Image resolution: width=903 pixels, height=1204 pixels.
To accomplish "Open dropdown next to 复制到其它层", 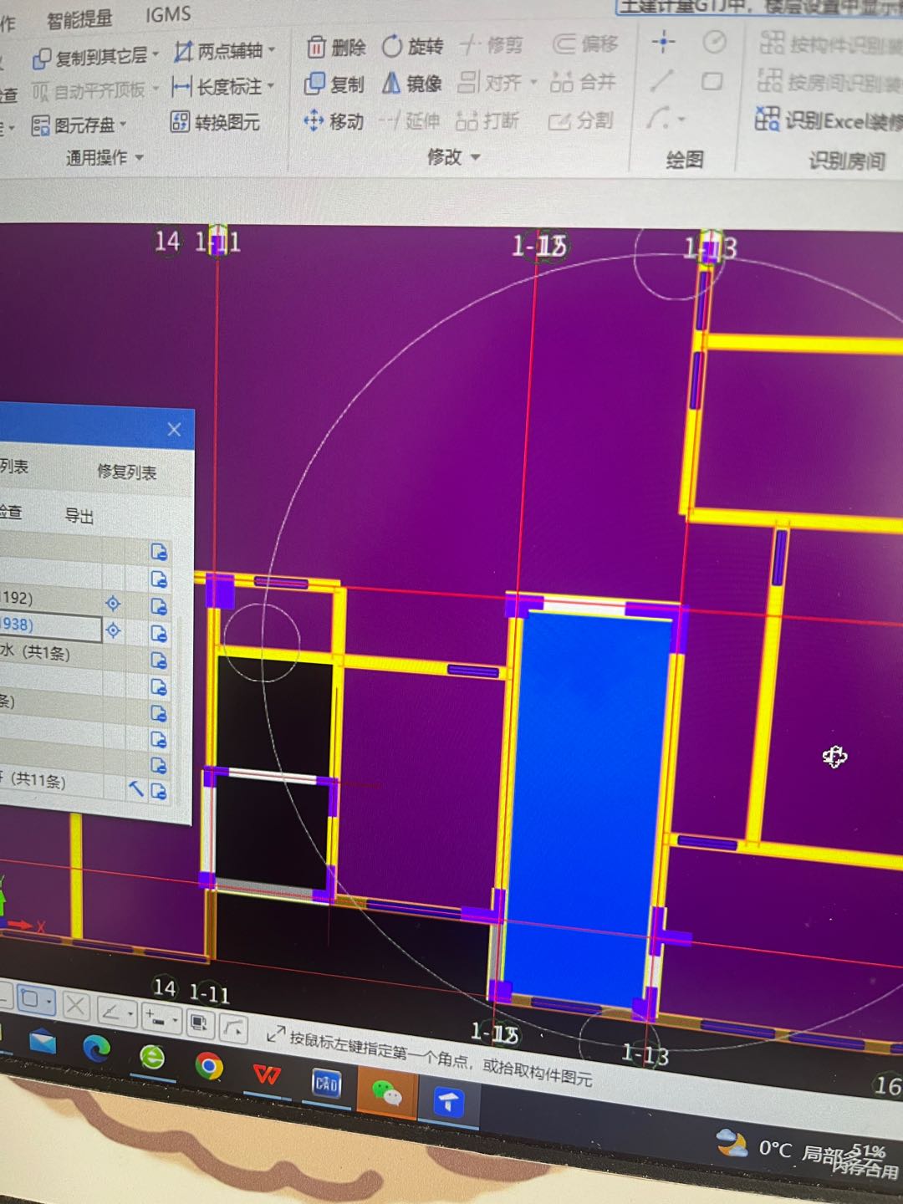I will pyautogui.click(x=155, y=55).
